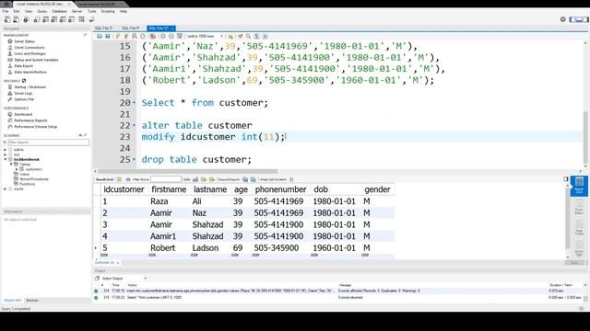Close the active SQL File tab

(x=172, y=29)
